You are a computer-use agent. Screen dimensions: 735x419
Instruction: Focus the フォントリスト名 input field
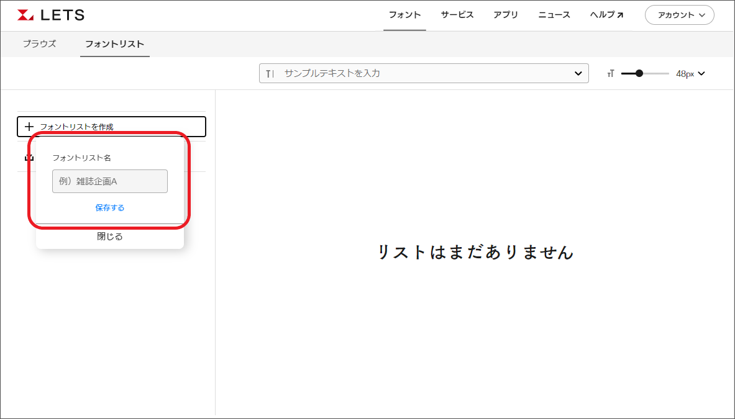coord(110,181)
